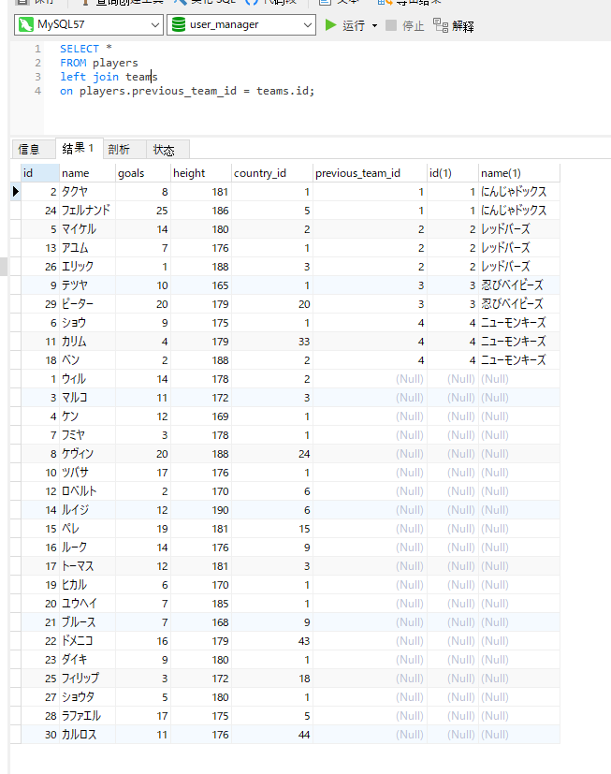Click the id column header
This screenshot has width=611, height=774.
pos(40,173)
